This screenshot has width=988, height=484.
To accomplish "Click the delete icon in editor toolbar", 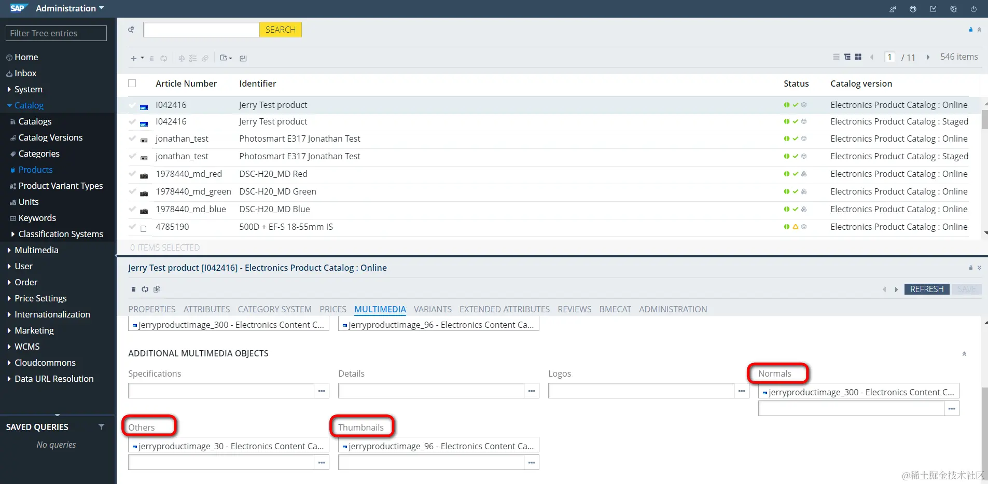I will pos(133,289).
